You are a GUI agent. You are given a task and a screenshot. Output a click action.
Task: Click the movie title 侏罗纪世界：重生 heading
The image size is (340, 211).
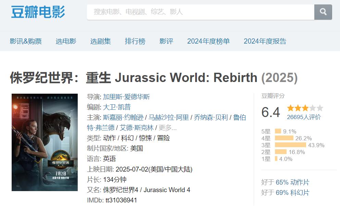(153, 78)
